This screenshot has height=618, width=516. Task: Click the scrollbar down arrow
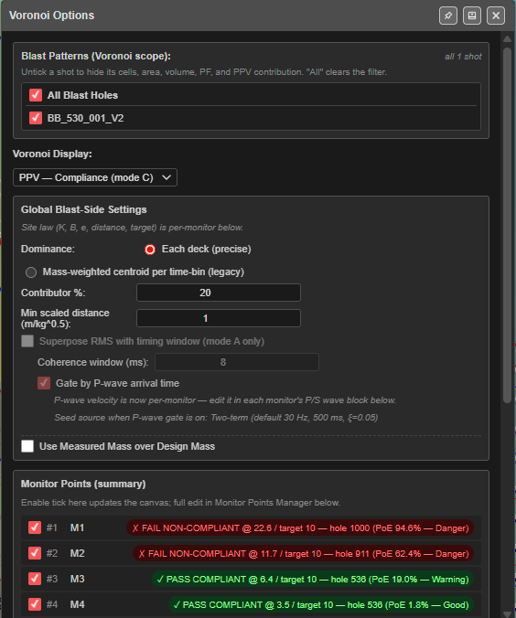(x=508, y=614)
